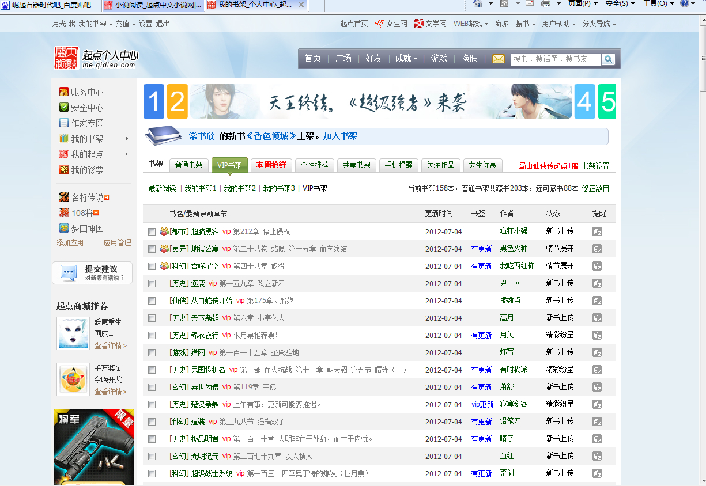
Task: Click reminder icon for 吞噬星空 row
Action: [597, 266]
